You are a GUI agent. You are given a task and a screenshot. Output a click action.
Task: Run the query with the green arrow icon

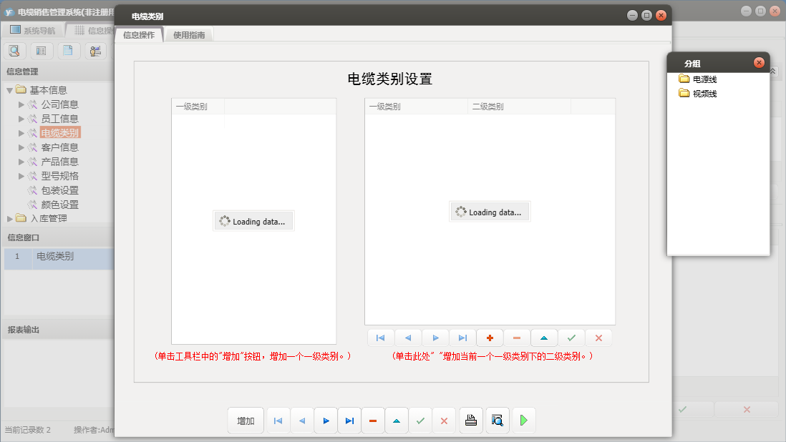(x=523, y=421)
